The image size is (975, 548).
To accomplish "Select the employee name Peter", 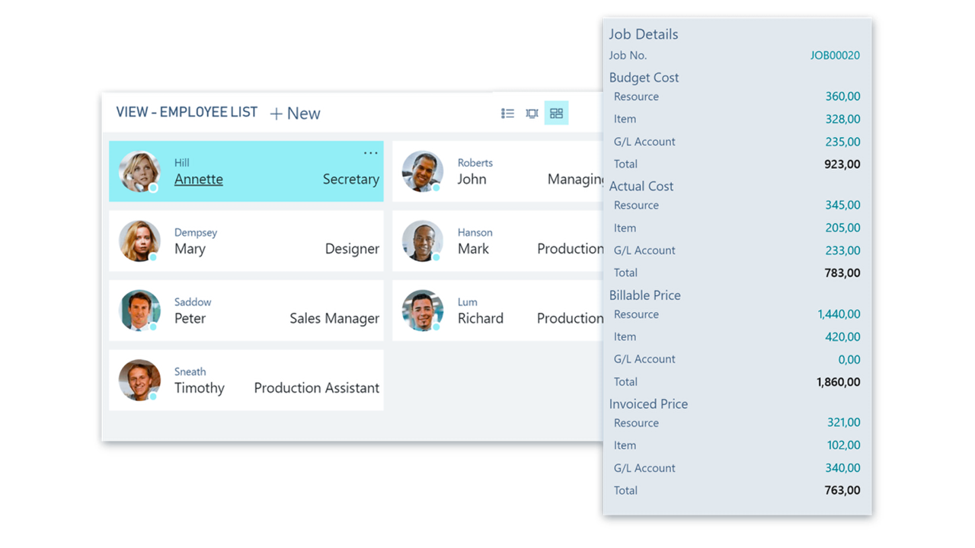I will [x=190, y=318].
